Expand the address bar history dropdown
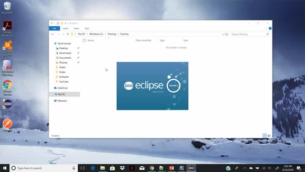This screenshot has height=172, width=305. pyautogui.click(x=223, y=34)
